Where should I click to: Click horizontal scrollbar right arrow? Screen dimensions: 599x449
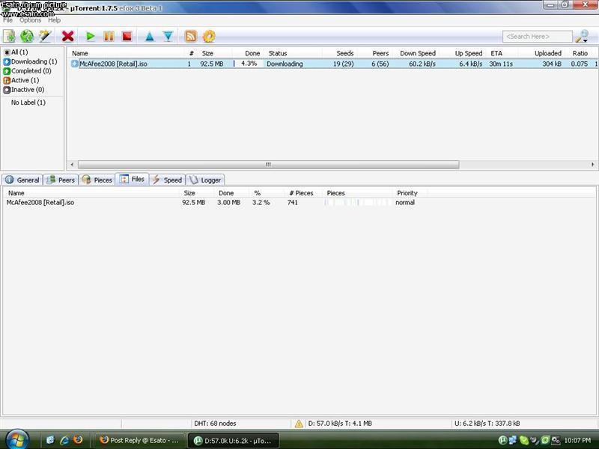[592, 165]
